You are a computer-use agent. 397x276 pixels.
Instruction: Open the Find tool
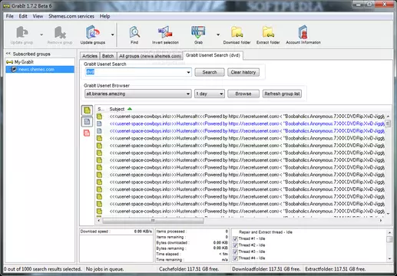(134, 34)
